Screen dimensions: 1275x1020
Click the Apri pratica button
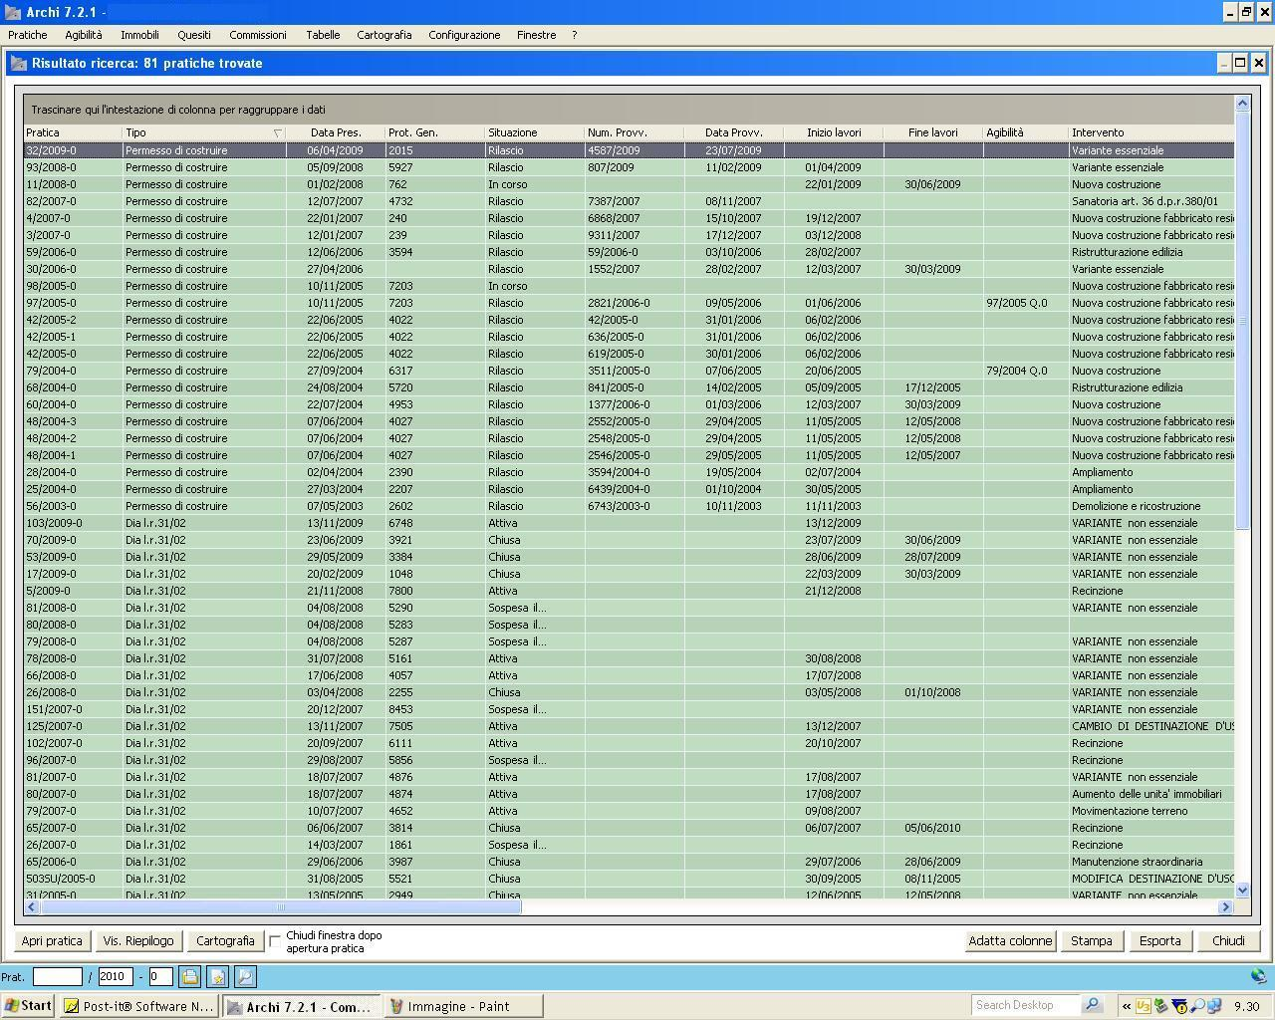[x=52, y=941]
